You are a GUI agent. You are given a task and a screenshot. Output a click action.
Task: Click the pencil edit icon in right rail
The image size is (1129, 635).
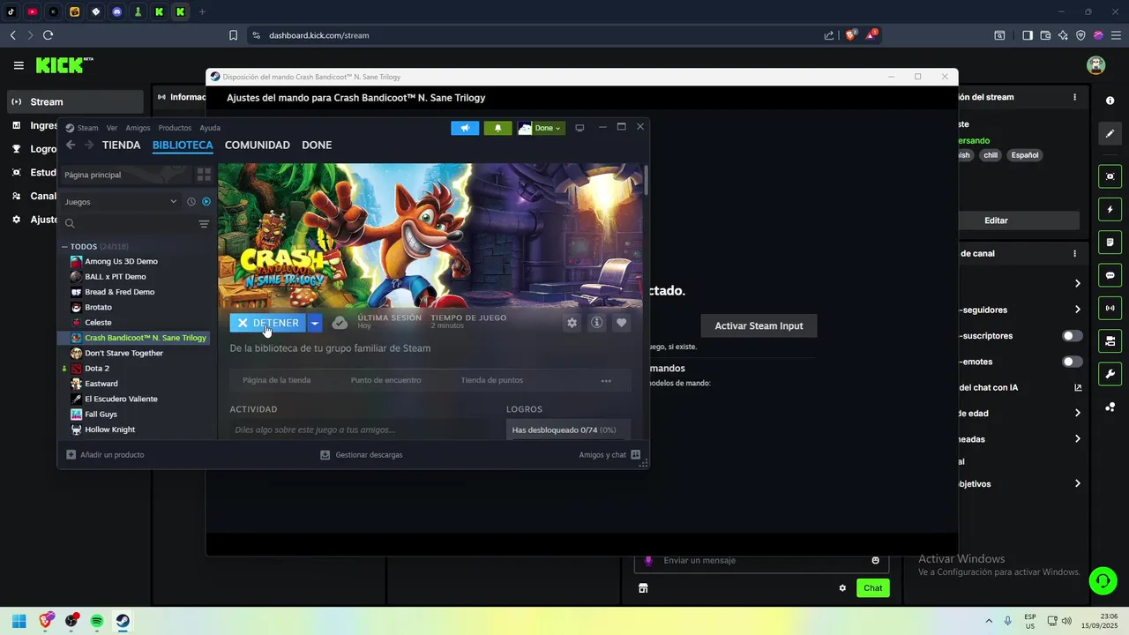click(1110, 134)
